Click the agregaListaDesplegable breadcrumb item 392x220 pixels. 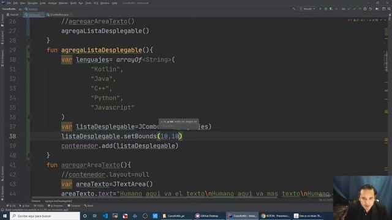[59, 201]
